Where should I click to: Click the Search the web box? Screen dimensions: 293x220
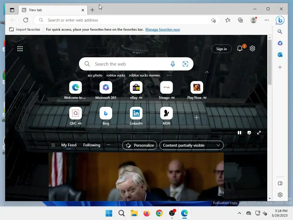(x=136, y=64)
